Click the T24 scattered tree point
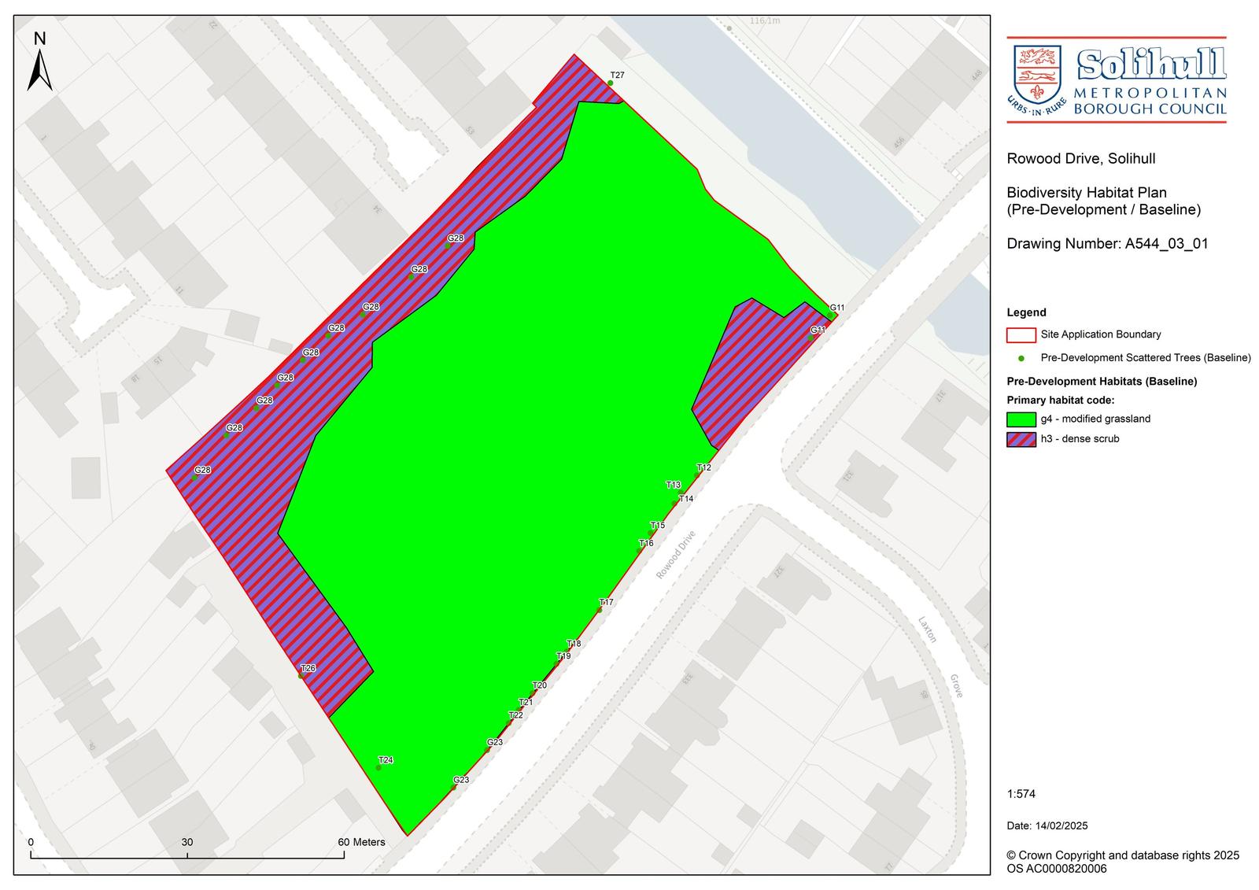Viewport: 1259px width, 890px height. click(378, 767)
